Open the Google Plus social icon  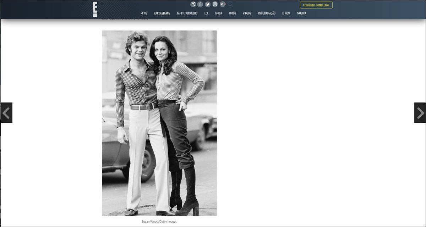[223, 4]
